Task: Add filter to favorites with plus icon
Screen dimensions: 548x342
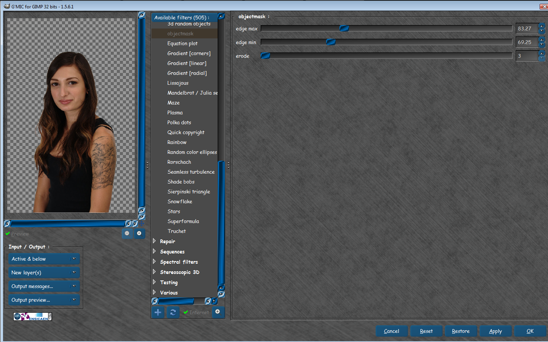Action: pyautogui.click(x=158, y=312)
